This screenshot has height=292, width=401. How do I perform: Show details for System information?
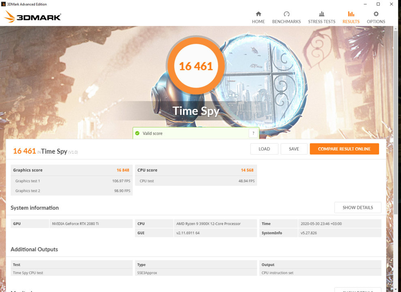358,208
